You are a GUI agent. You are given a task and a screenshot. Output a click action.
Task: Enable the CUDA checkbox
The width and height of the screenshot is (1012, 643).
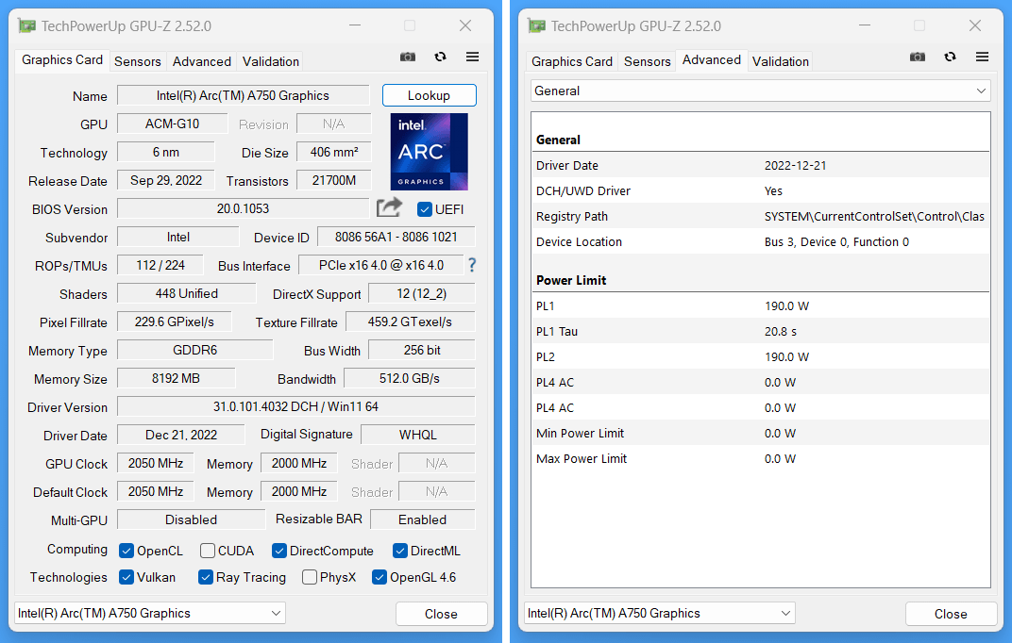point(207,551)
